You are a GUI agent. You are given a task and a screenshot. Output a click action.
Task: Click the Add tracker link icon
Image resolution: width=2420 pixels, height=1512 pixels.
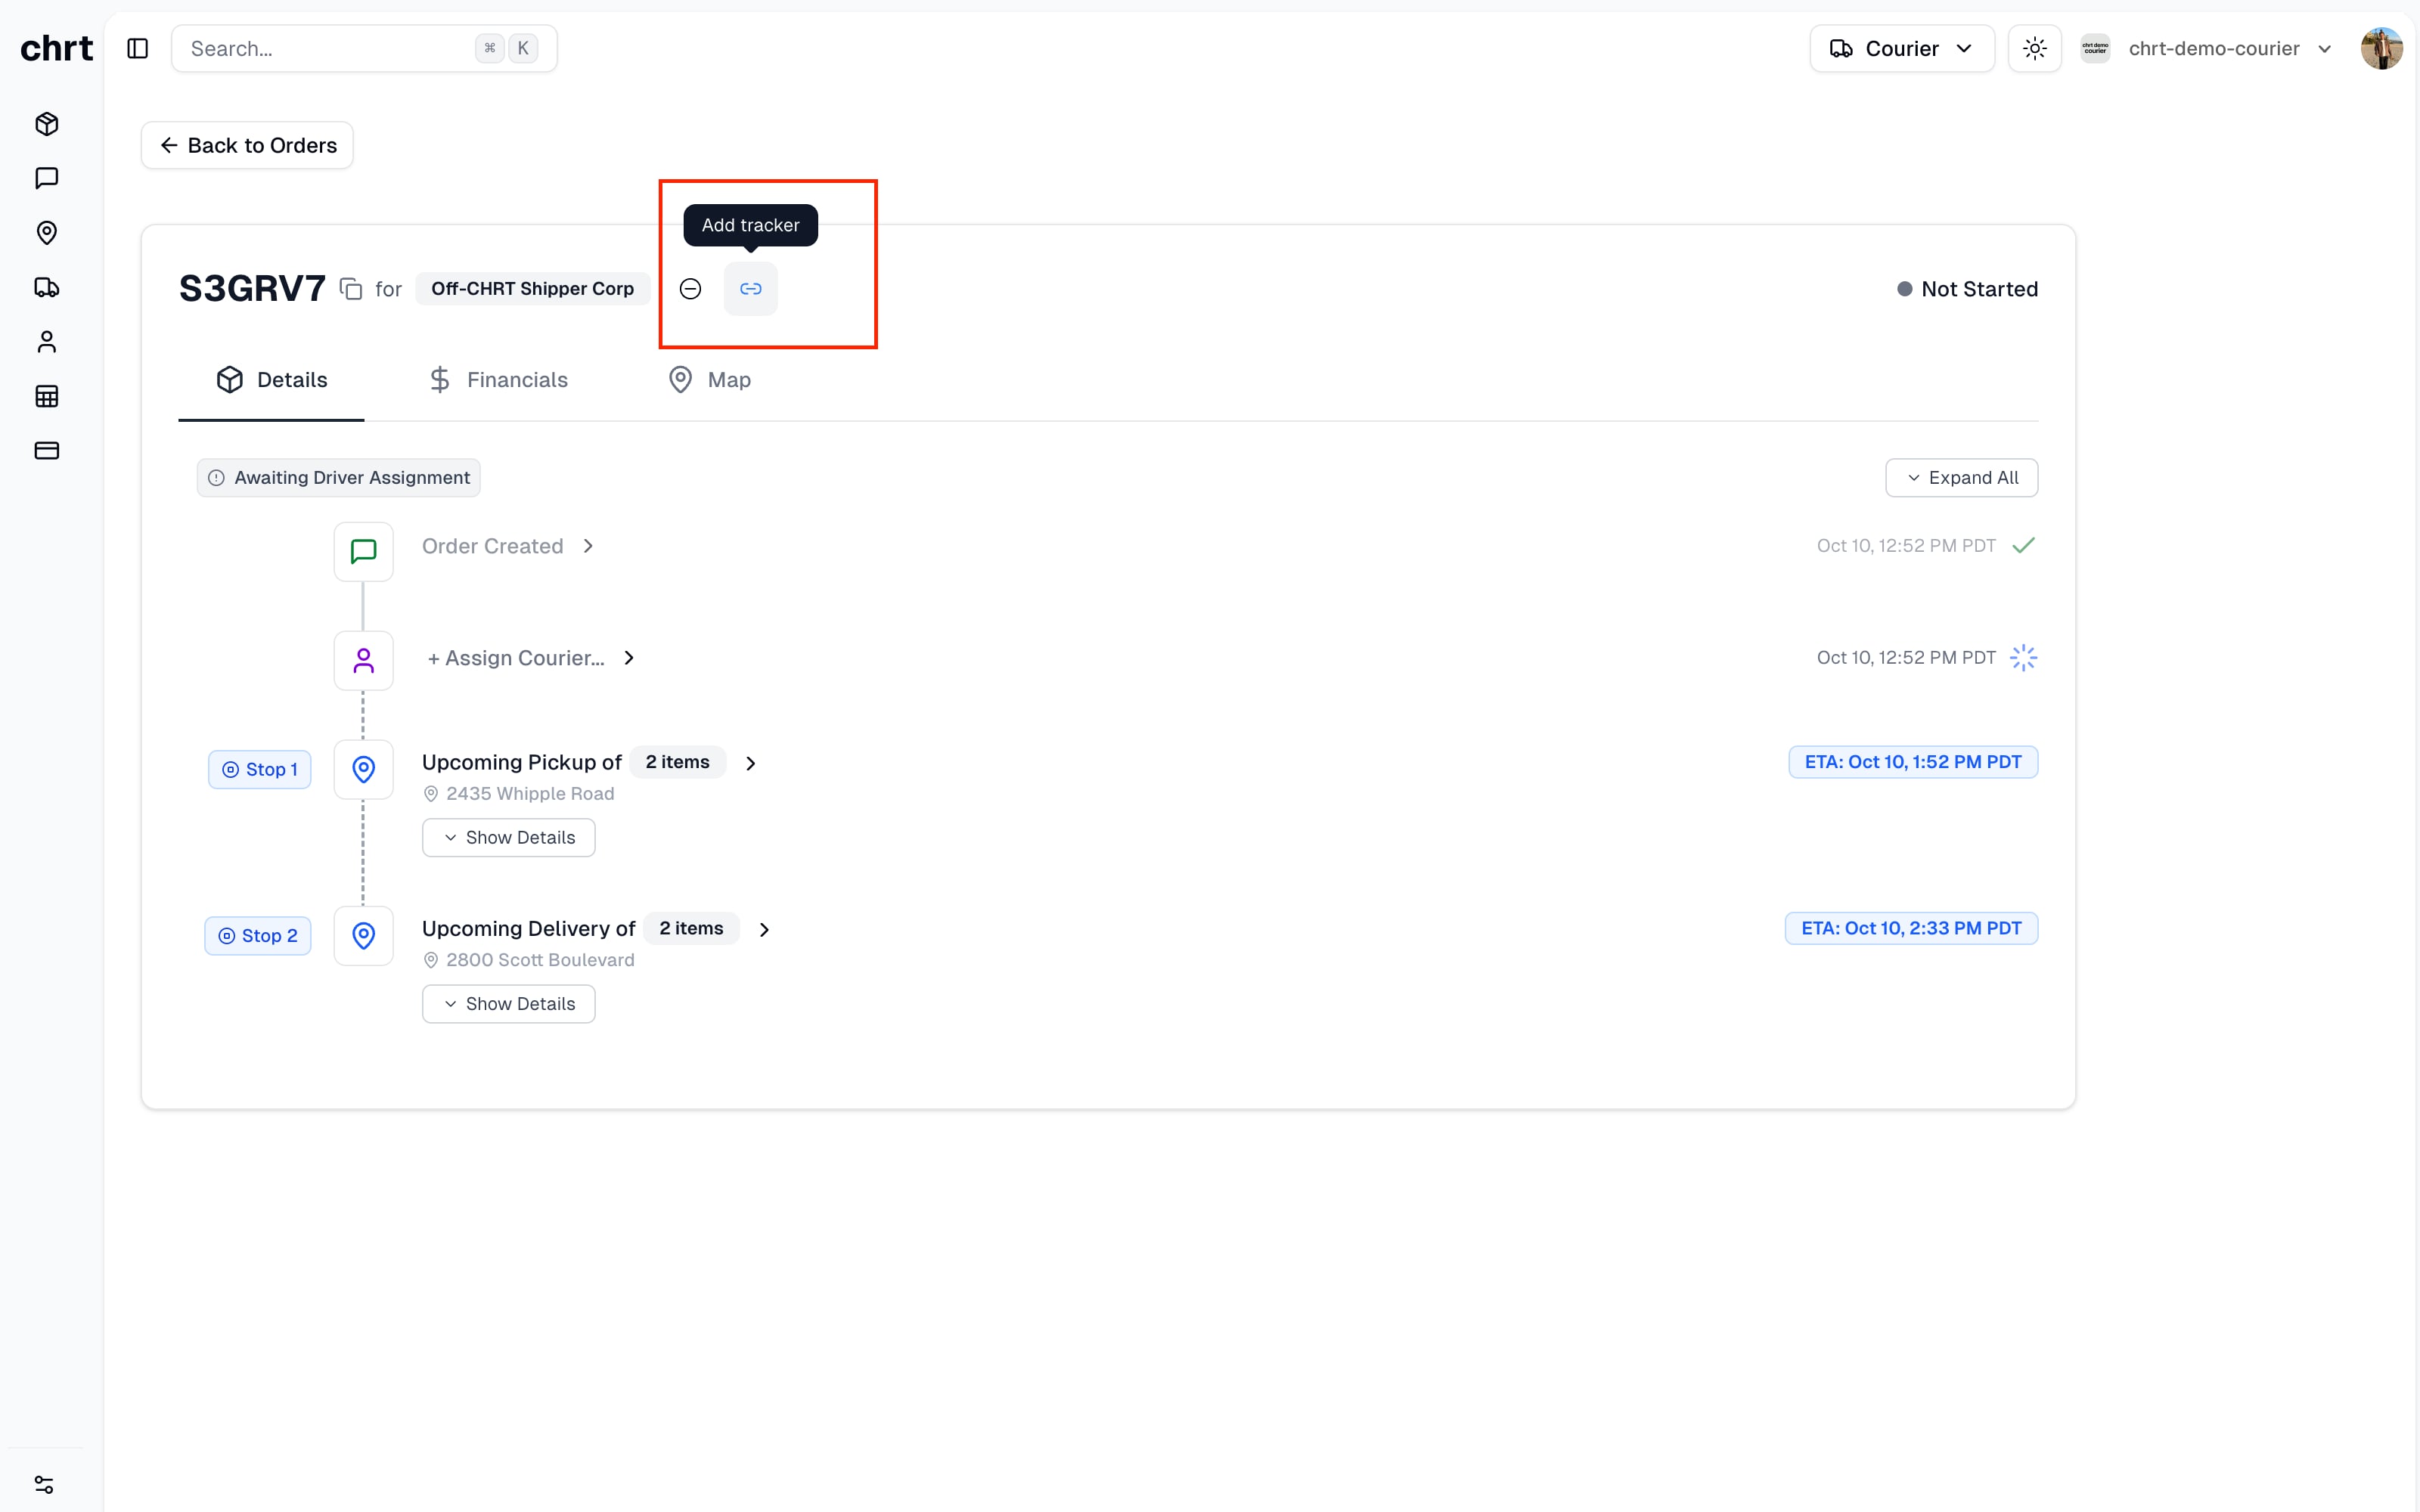[751, 288]
